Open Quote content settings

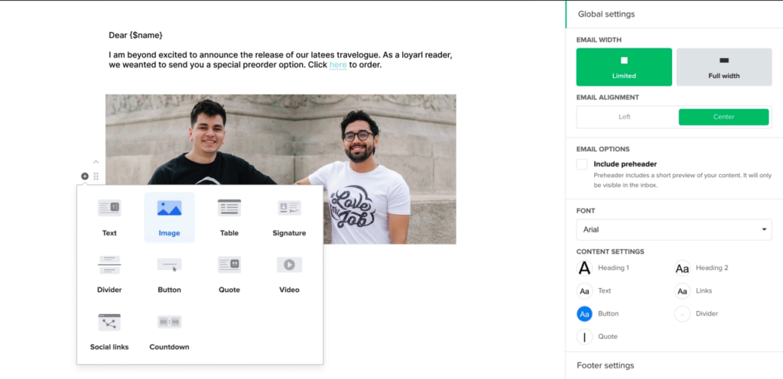click(597, 337)
